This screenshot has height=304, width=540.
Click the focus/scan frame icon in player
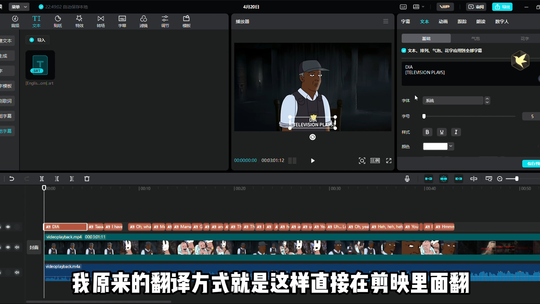pyautogui.click(x=362, y=160)
